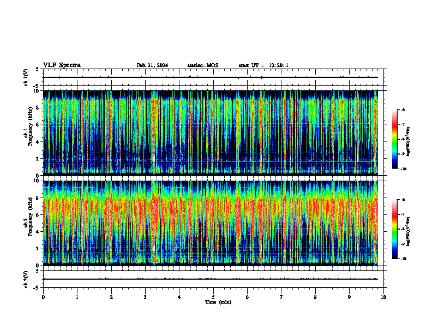Click the 'ch.3(V)' axis label at bottom
The image size is (432, 333).
point(26,280)
